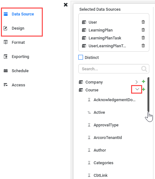Select the AcknowledgementDo... field
This screenshot has width=155, height=179.
(114, 100)
